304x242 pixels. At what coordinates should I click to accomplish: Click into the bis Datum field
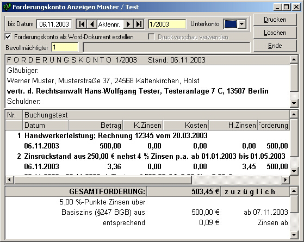coord(54,24)
